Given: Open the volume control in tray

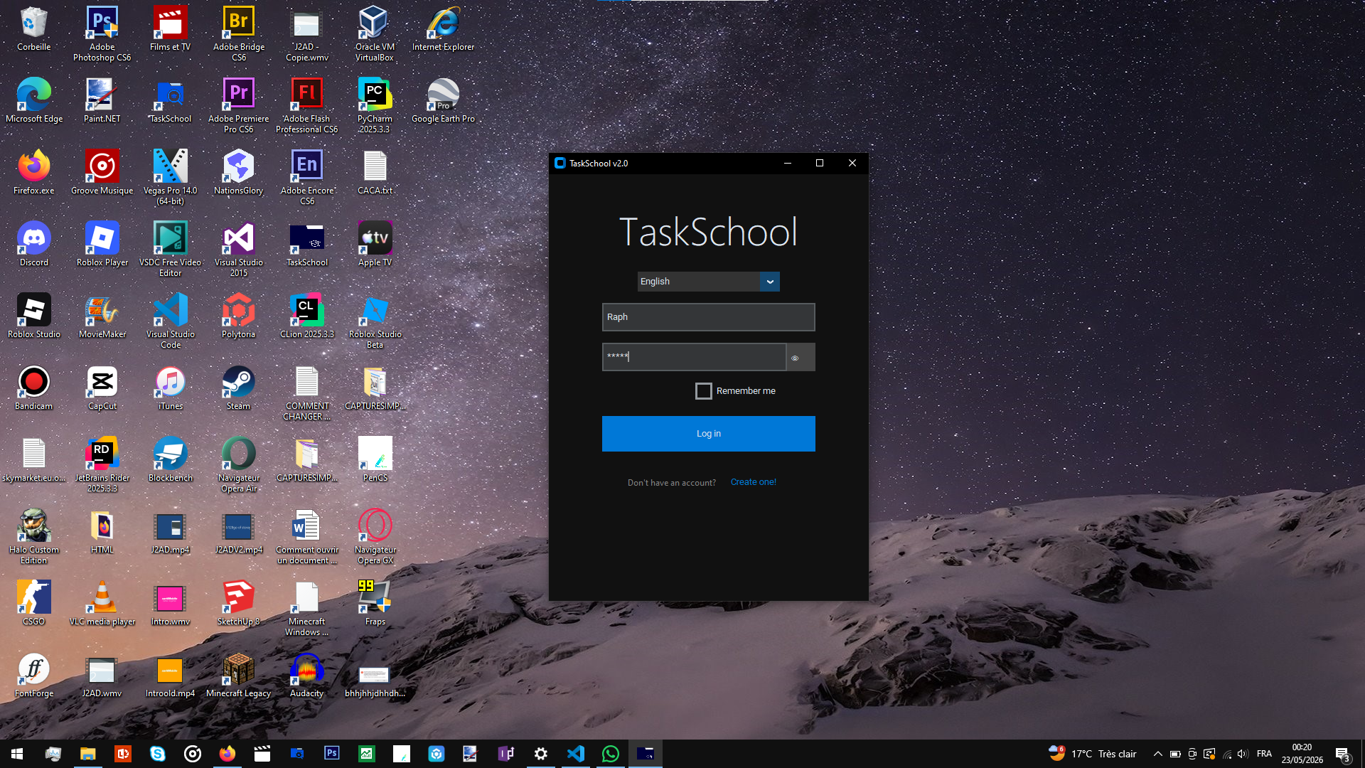Looking at the screenshot, I should pos(1243,754).
